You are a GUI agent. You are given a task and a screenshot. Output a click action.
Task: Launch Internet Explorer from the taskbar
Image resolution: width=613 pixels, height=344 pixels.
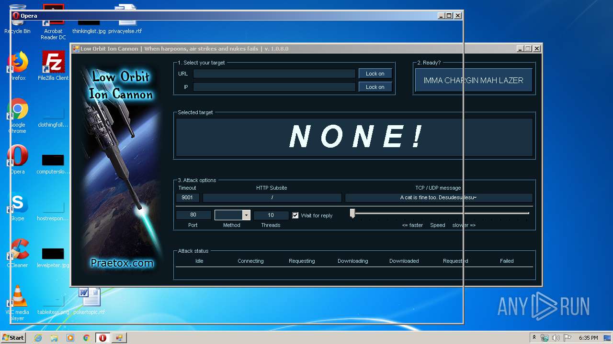pyautogui.click(x=38, y=338)
